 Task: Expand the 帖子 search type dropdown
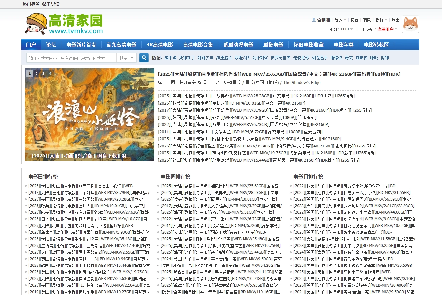click(x=127, y=58)
